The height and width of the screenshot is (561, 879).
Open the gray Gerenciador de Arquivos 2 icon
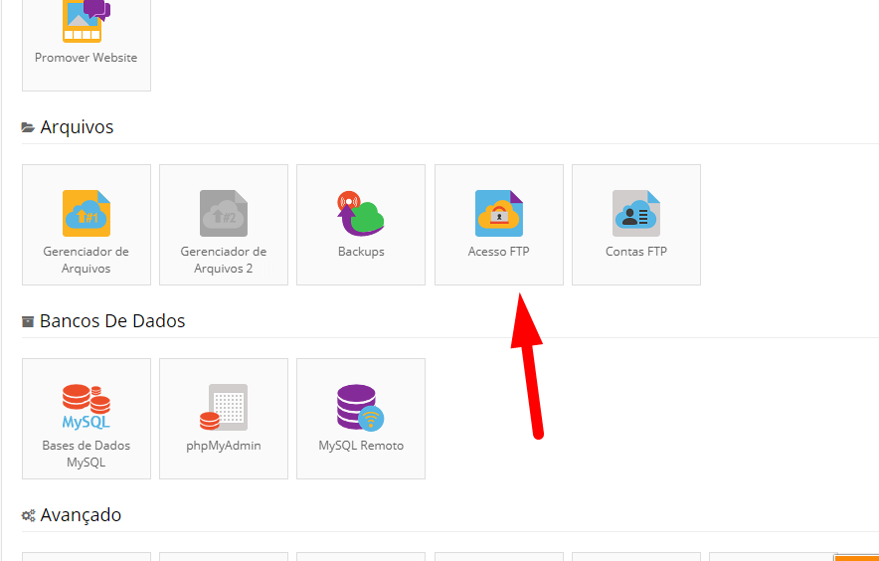pos(224,213)
